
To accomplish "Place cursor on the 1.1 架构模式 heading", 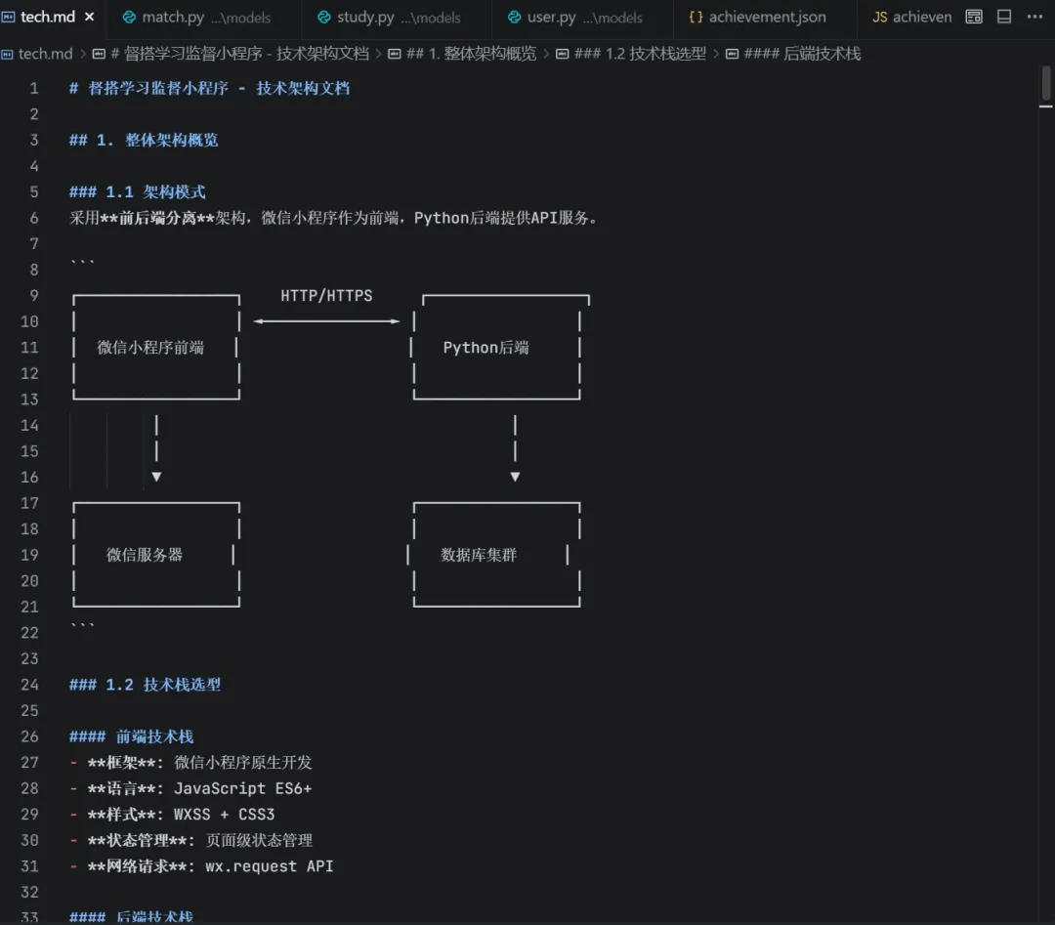I will click(x=138, y=192).
